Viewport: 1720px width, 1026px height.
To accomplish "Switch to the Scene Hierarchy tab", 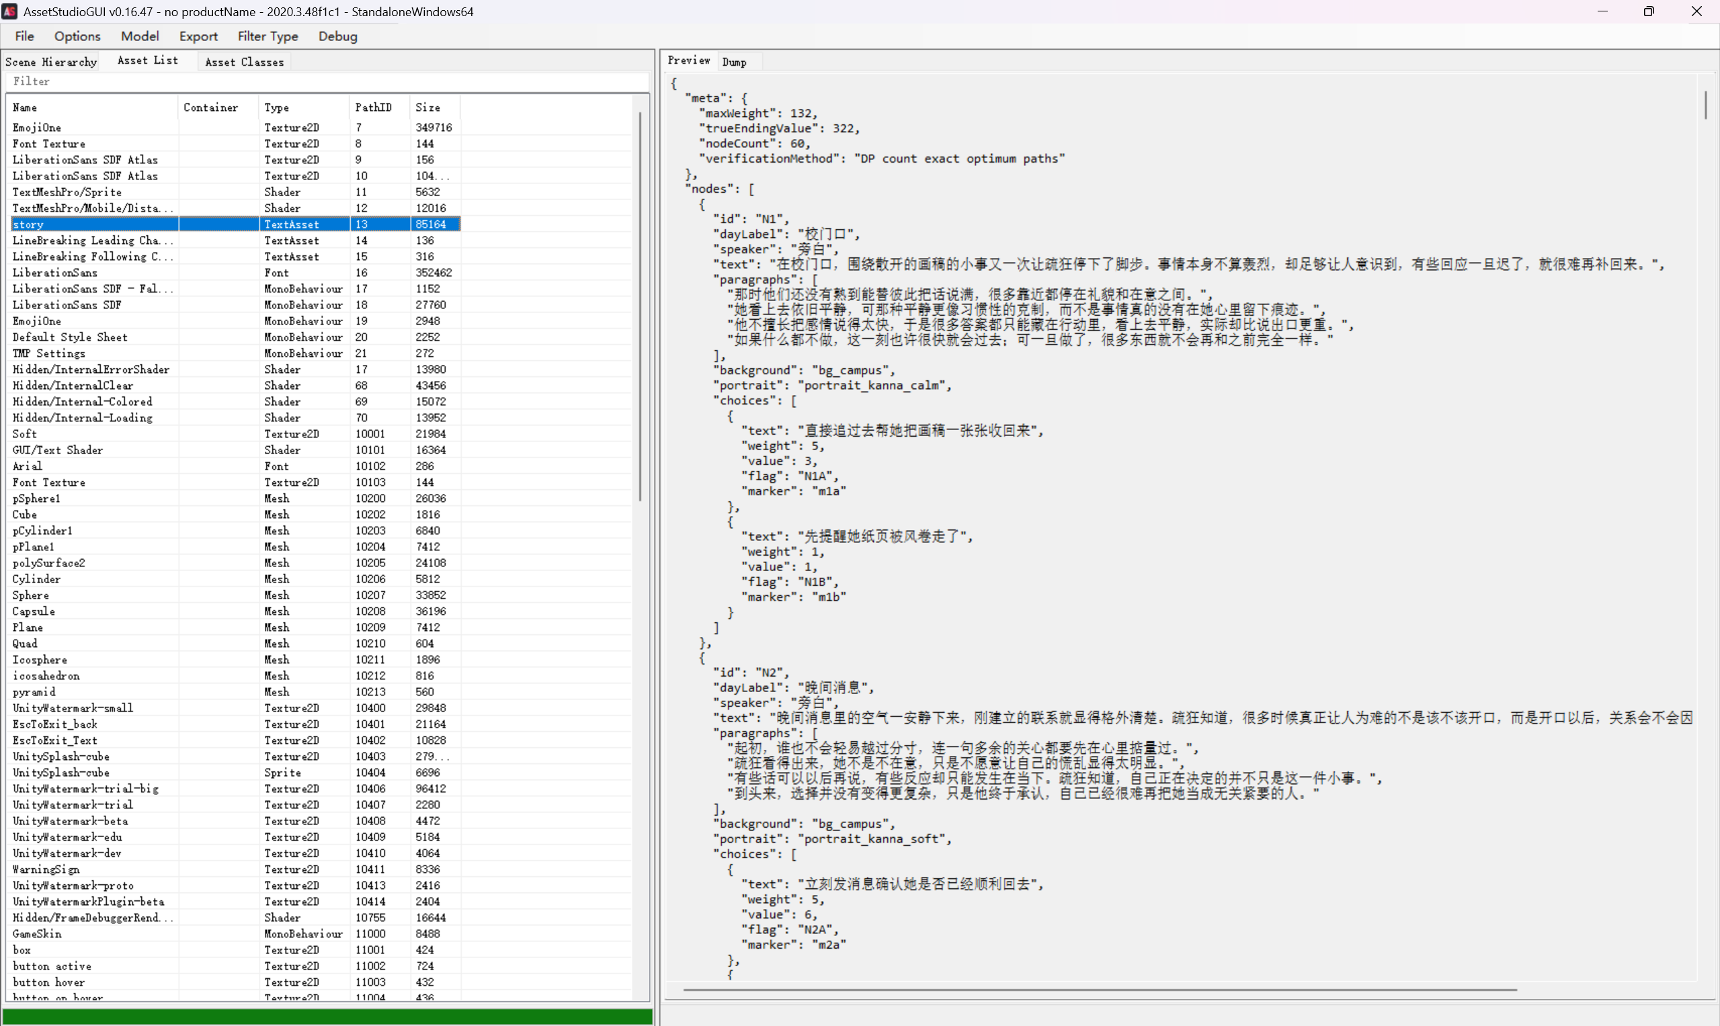I will (x=50, y=62).
